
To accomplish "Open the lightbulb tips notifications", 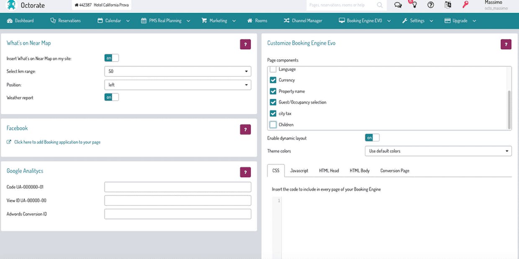I will (x=414, y=5).
